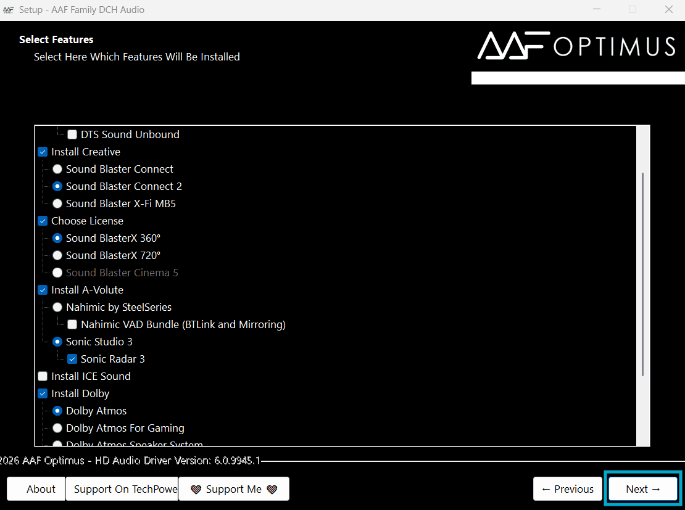The height and width of the screenshot is (510, 685).
Task: Toggle the Install Dolby checkbox
Action: (x=43, y=393)
